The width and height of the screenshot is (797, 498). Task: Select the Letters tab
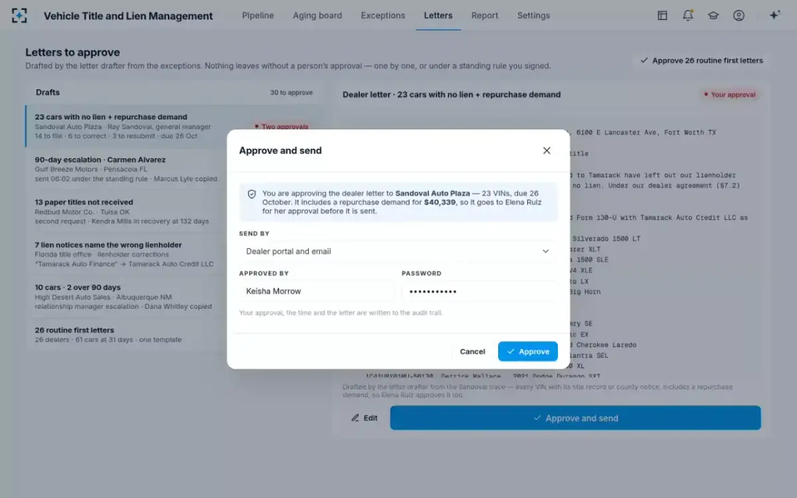coord(438,15)
